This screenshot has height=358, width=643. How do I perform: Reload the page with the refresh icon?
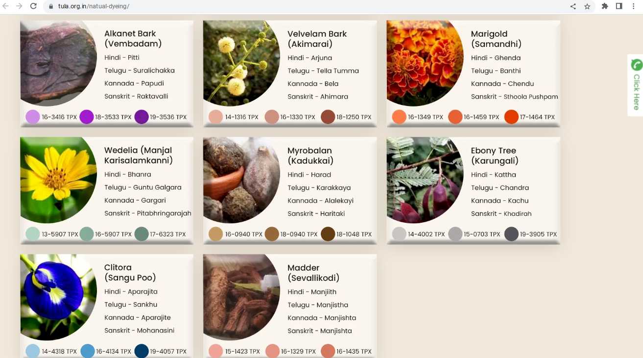(x=33, y=6)
